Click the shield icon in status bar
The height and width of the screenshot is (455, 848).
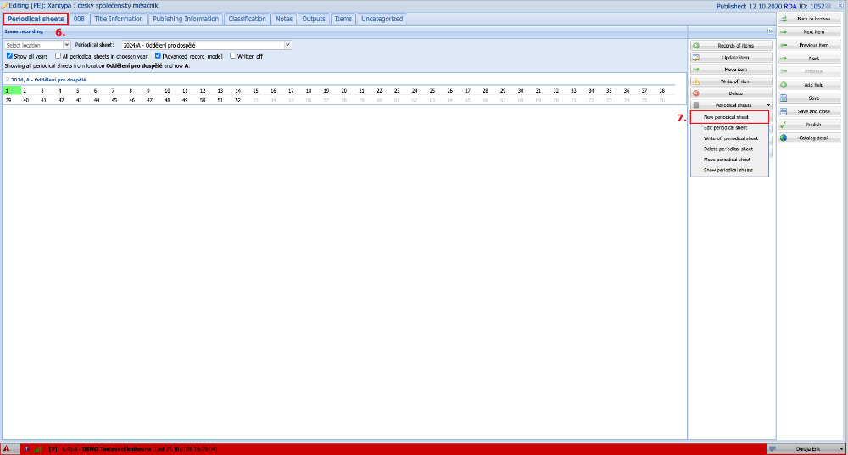tap(27, 449)
